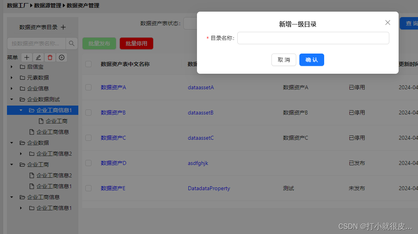
Task: Open the 数据资产A link
Action: 113,87
